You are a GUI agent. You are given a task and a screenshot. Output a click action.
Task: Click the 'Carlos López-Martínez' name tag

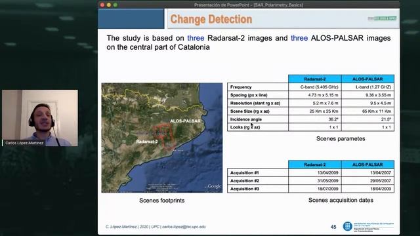click(x=24, y=143)
